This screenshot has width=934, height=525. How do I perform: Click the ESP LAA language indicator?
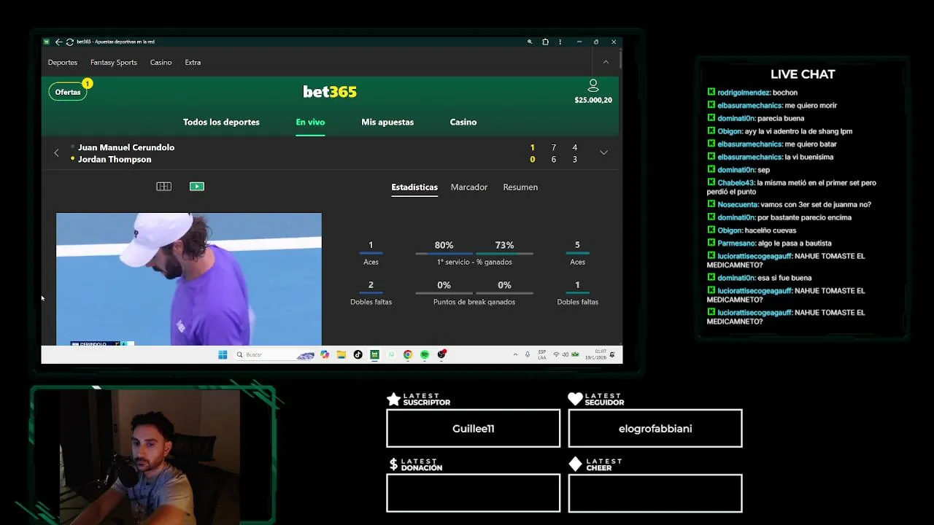tap(542, 355)
